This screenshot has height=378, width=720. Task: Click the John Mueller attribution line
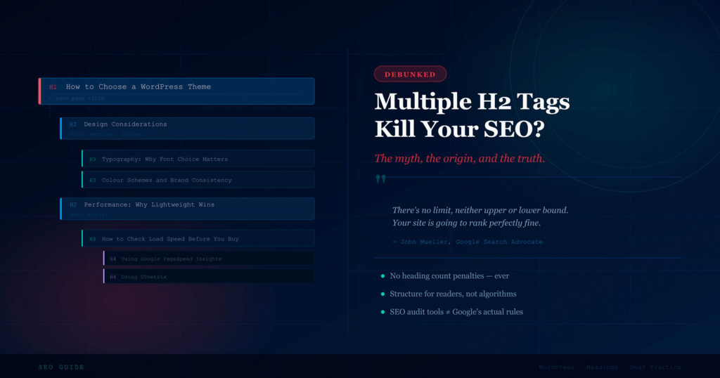[467, 242]
